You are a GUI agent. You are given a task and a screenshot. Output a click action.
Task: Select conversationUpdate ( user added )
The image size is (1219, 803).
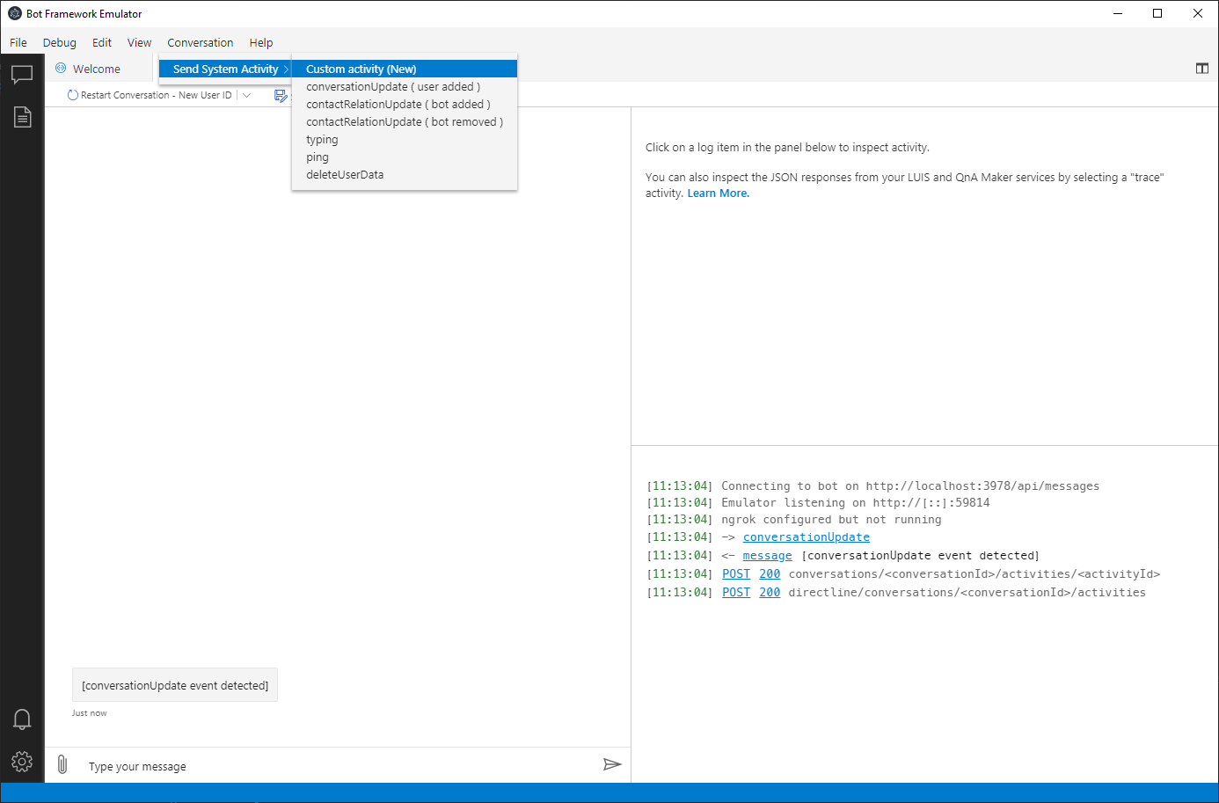(405, 86)
